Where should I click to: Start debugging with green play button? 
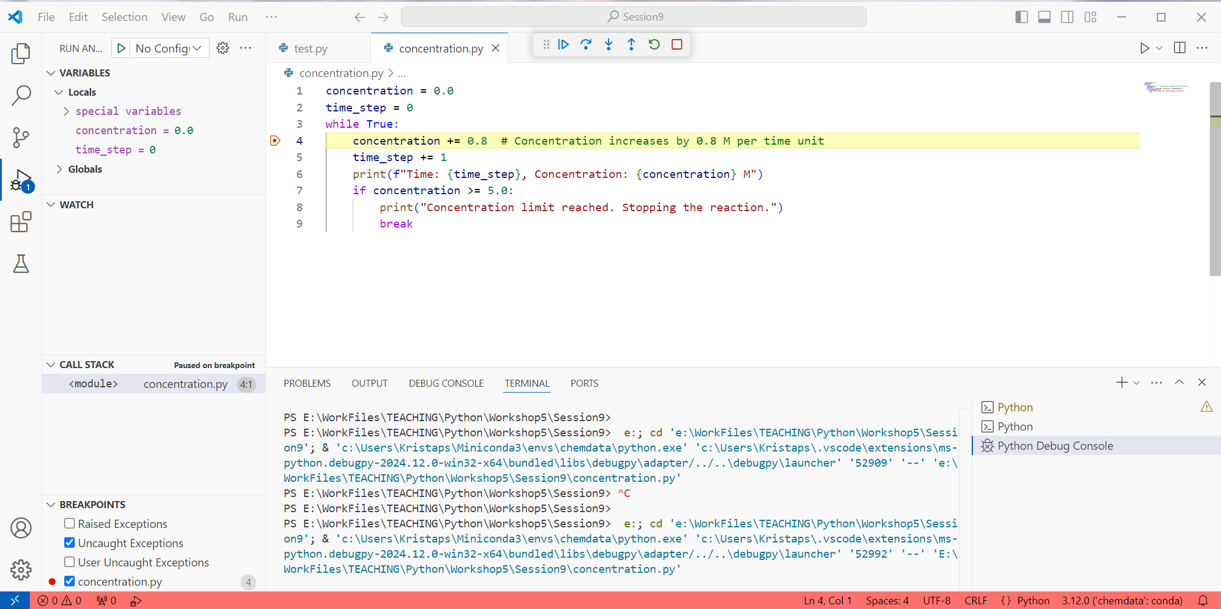[x=121, y=48]
